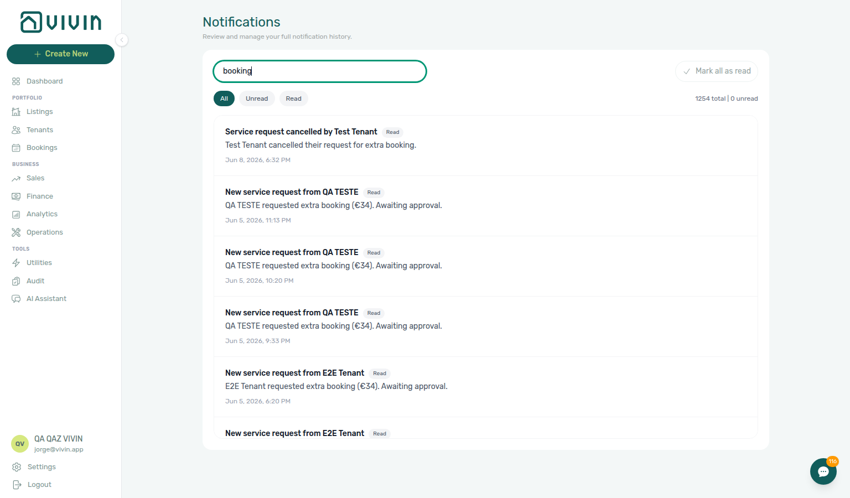The image size is (850, 498).
Task: Click the Logout door icon
Action: 17,485
